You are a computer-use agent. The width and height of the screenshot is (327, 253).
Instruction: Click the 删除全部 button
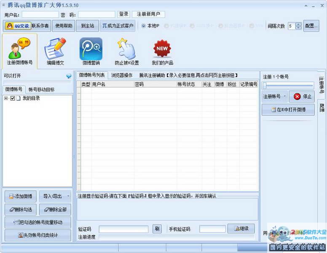pos(55,210)
